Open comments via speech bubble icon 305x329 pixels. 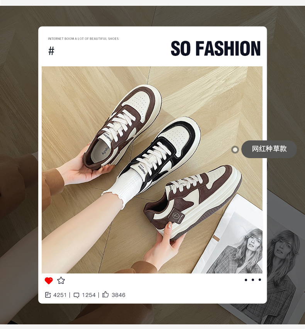[76, 295]
